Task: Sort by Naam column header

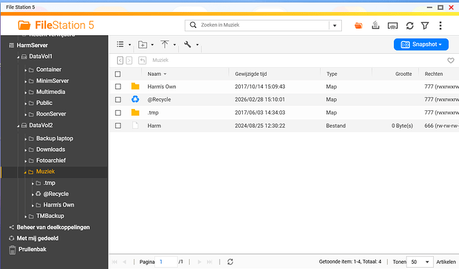Action: [154, 74]
